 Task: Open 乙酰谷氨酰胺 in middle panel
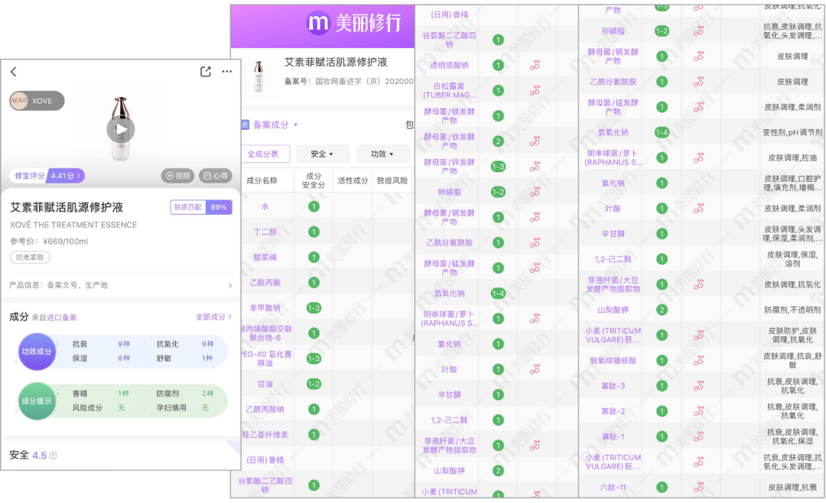click(x=450, y=243)
